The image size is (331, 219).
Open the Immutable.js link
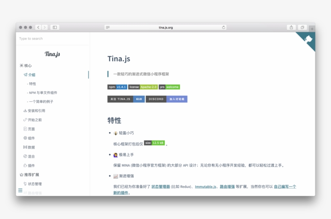(x=205, y=186)
